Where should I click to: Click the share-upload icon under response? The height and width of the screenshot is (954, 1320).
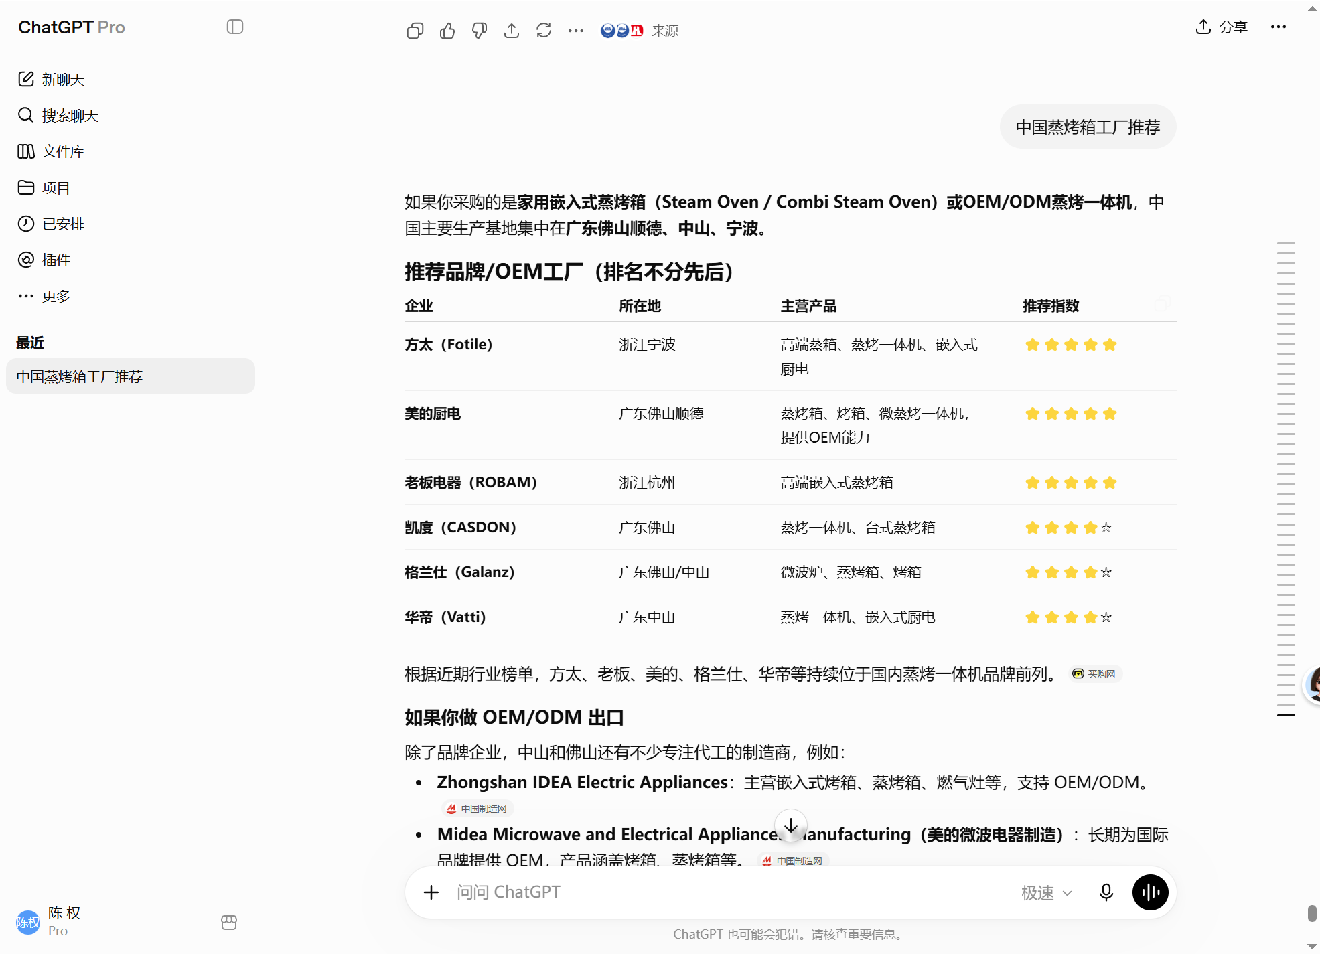[512, 31]
